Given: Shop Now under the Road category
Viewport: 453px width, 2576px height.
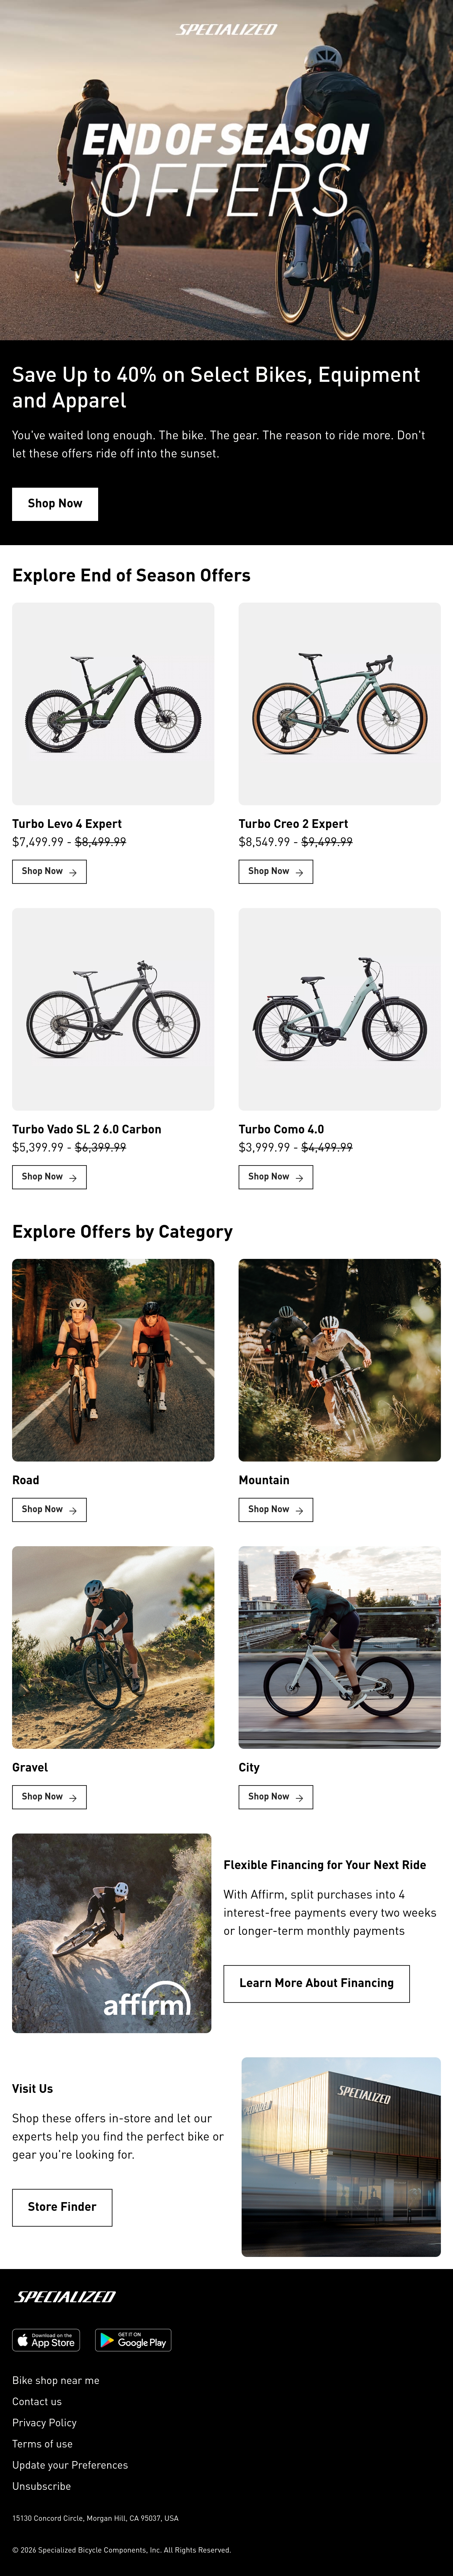Looking at the screenshot, I should 49,1509.
